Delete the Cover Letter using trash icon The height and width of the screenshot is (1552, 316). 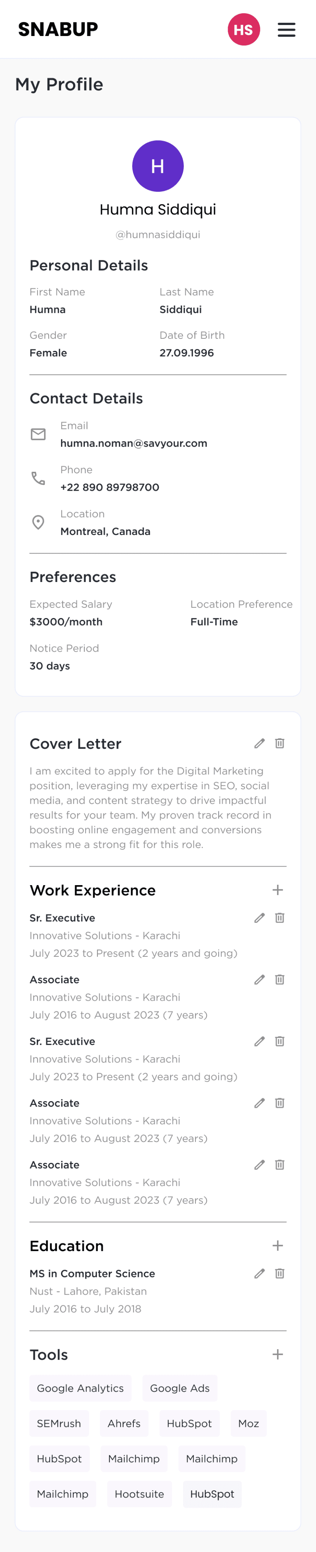pos(280,743)
